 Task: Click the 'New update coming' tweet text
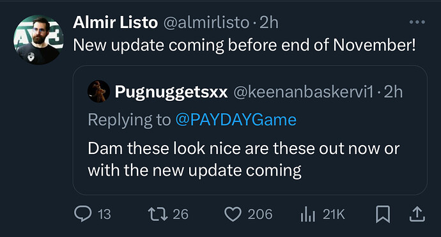pyautogui.click(x=244, y=45)
